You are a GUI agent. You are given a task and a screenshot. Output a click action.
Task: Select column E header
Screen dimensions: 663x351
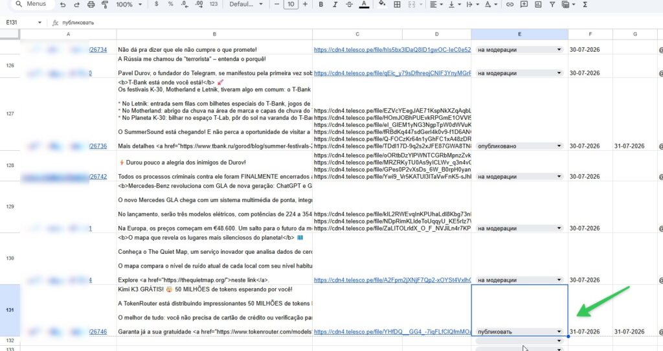520,34
